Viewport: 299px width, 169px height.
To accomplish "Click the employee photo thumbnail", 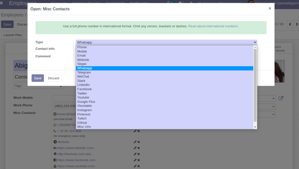I will [279, 71].
